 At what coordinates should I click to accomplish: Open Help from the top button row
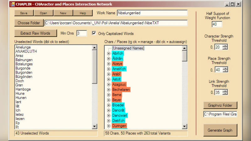coord(83,13)
